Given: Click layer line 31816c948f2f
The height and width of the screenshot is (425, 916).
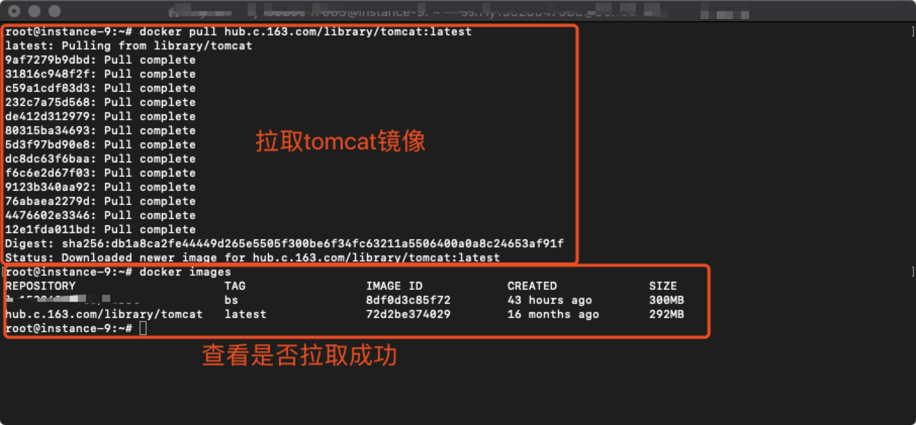Looking at the screenshot, I should click(100, 74).
